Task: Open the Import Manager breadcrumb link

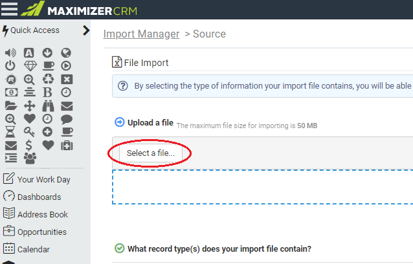Action: [x=141, y=34]
